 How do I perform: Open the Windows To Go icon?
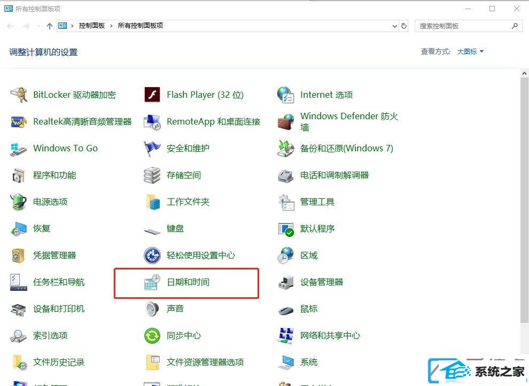pos(19,149)
